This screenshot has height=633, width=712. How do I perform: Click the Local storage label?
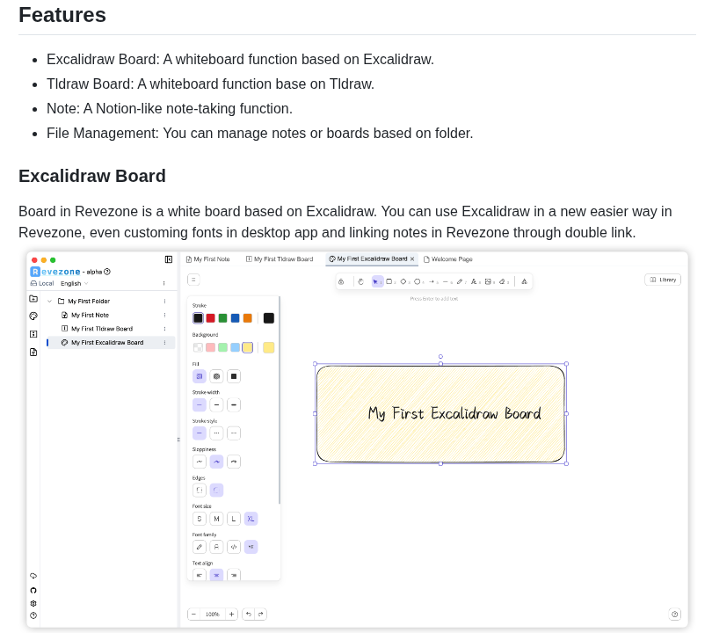pyautogui.click(x=42, y=283)
